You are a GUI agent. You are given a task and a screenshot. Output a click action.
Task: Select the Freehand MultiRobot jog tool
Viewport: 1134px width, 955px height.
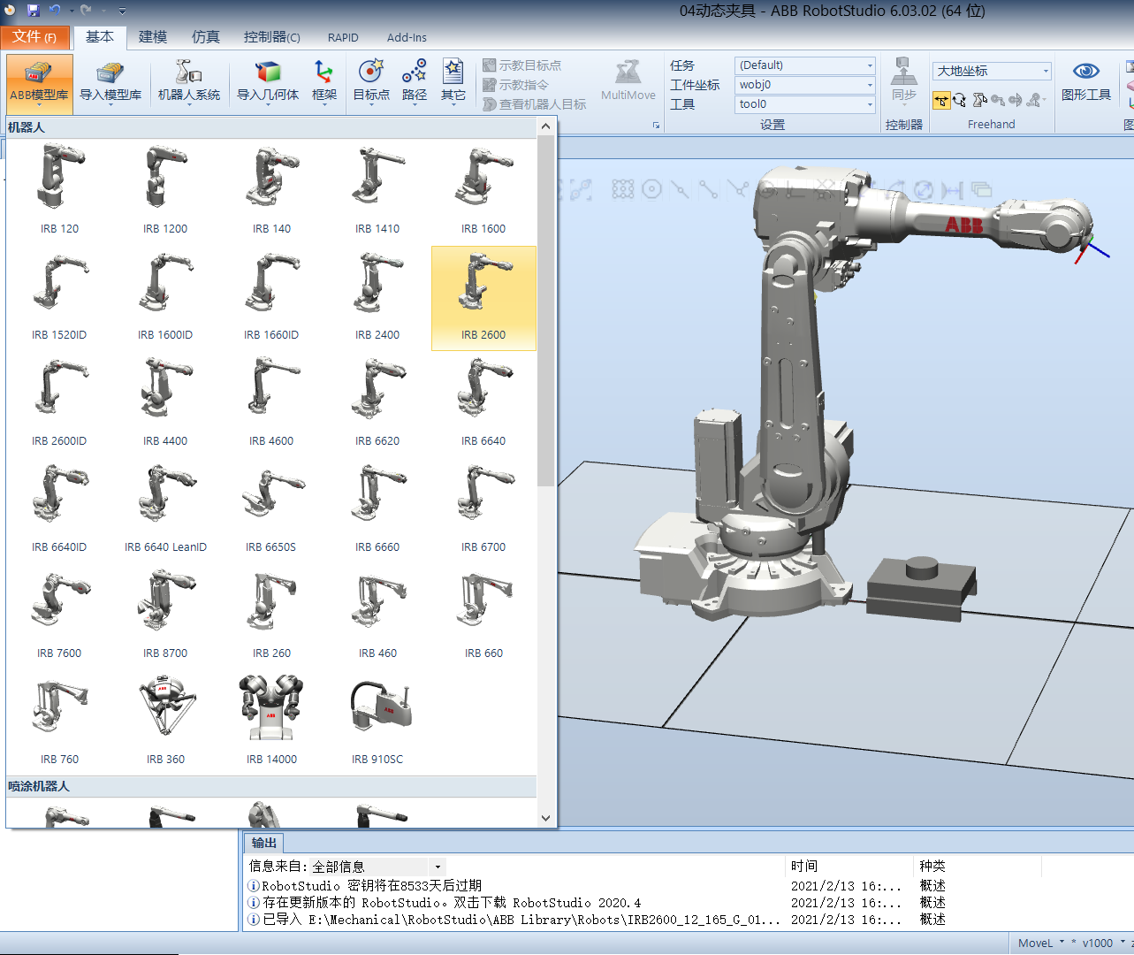point(1034,100)
